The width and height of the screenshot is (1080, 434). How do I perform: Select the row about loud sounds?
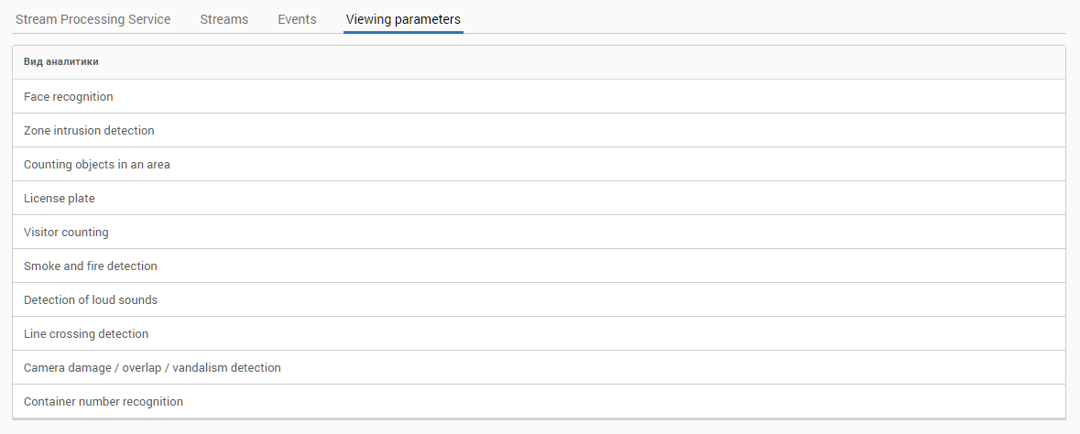click(91, 300)
